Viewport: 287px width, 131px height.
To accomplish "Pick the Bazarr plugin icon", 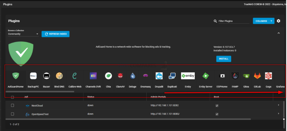I will coord(47,76).
